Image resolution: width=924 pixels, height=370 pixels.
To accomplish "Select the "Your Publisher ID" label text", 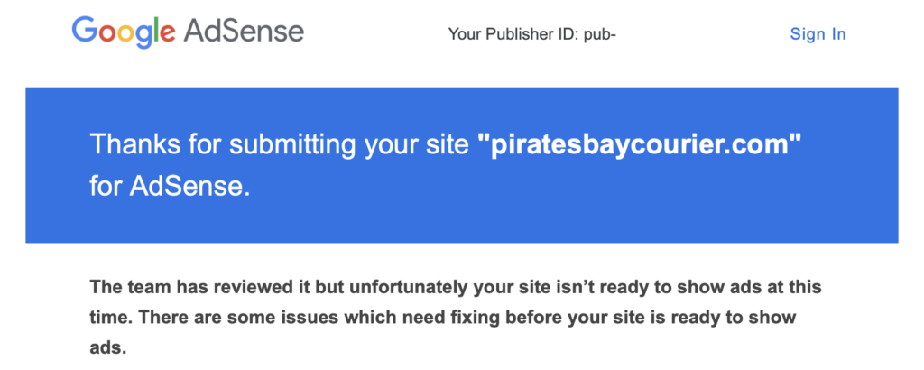I will click(513, 35).
